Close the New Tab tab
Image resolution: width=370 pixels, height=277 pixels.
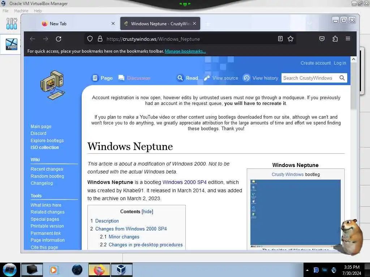point(113,23)
